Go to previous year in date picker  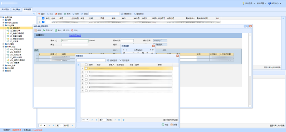coord(123,50)
